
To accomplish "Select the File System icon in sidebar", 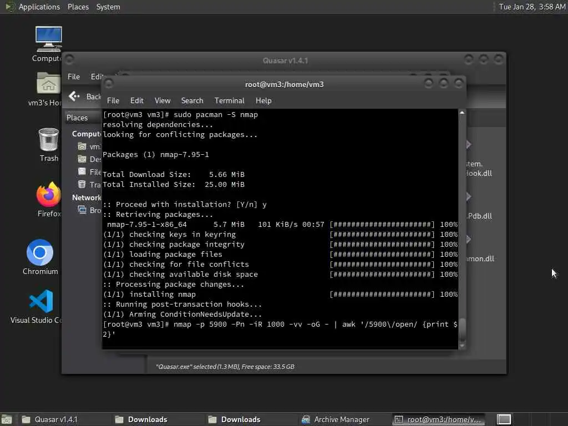I will (82, 172).
